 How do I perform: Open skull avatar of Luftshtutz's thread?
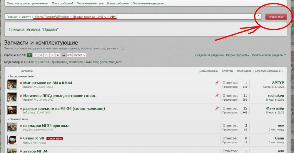pyautogui.click(x=12, y=110)
